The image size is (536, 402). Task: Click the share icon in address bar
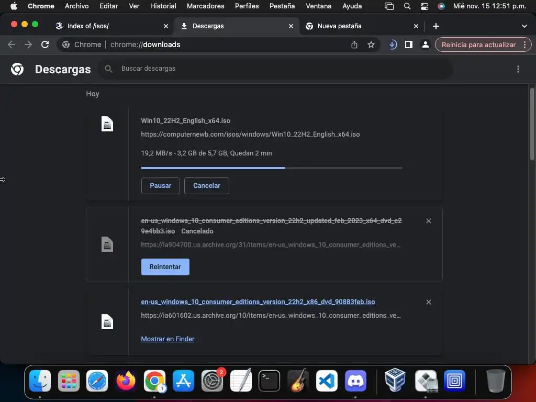coord(354,44)
